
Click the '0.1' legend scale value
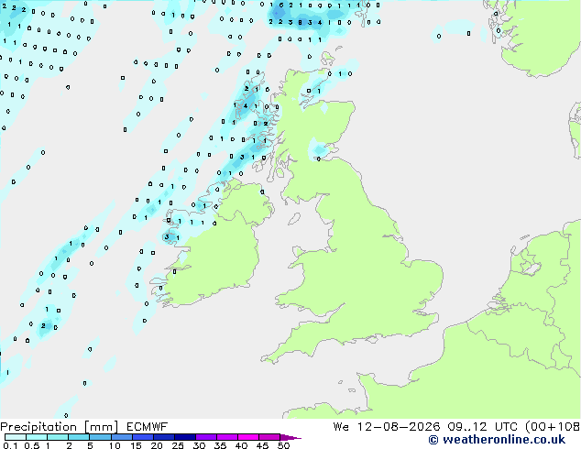click(10, 445)
